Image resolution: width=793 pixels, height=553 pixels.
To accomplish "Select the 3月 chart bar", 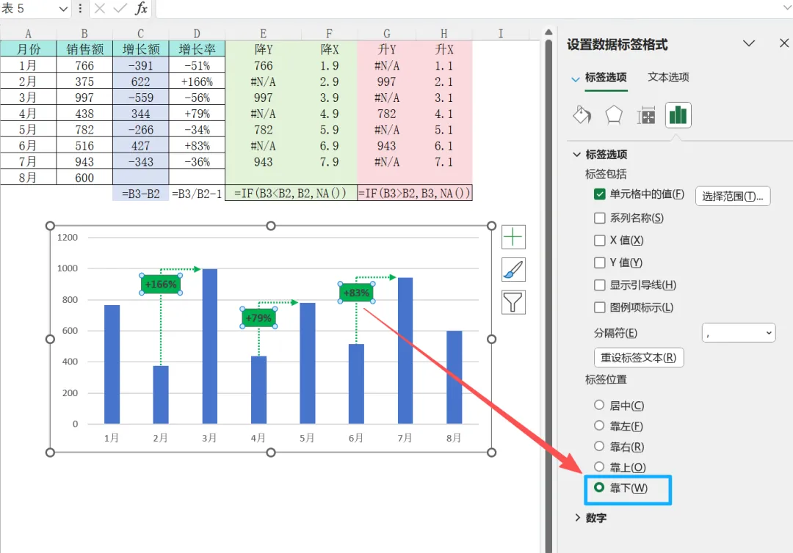I will (210, 346).
